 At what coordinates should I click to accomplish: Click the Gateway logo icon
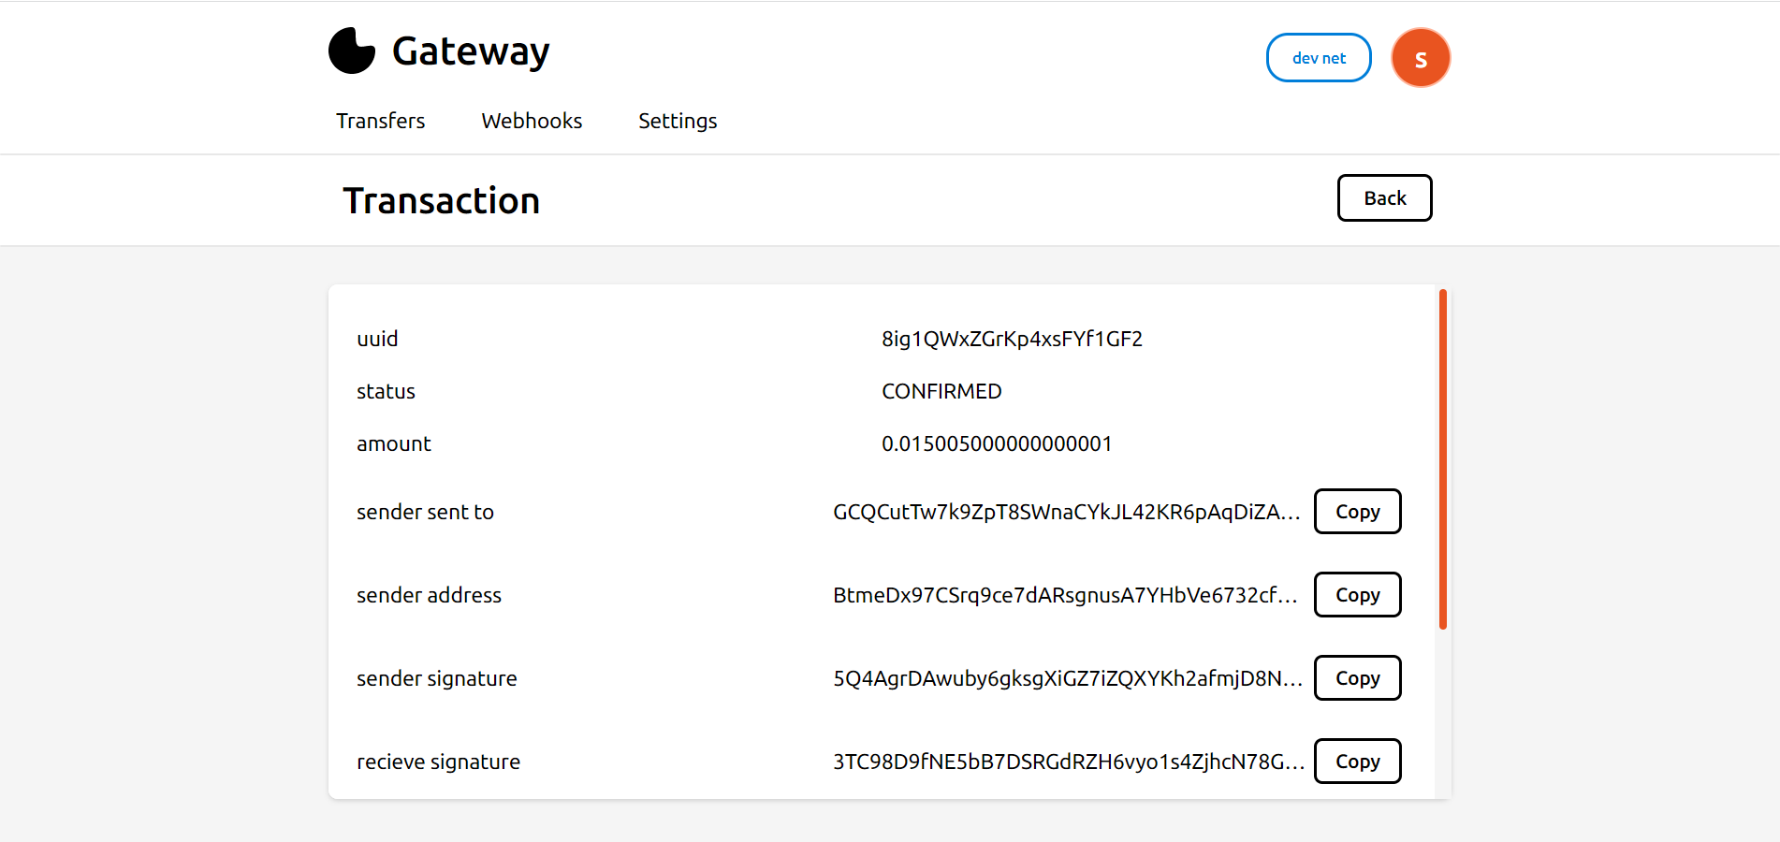point(352,51)
